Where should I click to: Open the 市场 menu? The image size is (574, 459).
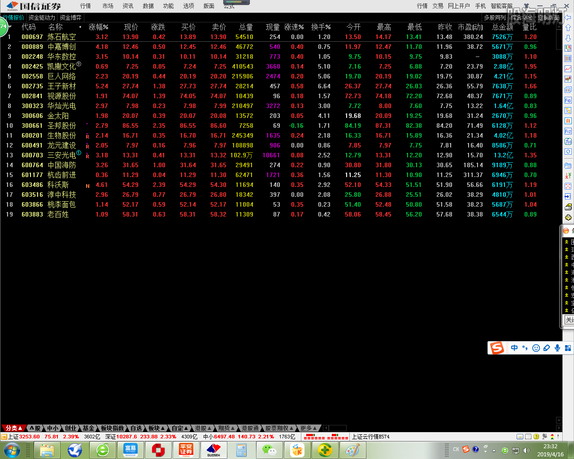[108, 6]
